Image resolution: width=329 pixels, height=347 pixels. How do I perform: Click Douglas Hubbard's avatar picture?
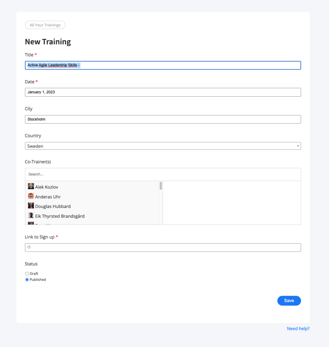(31, 206)
